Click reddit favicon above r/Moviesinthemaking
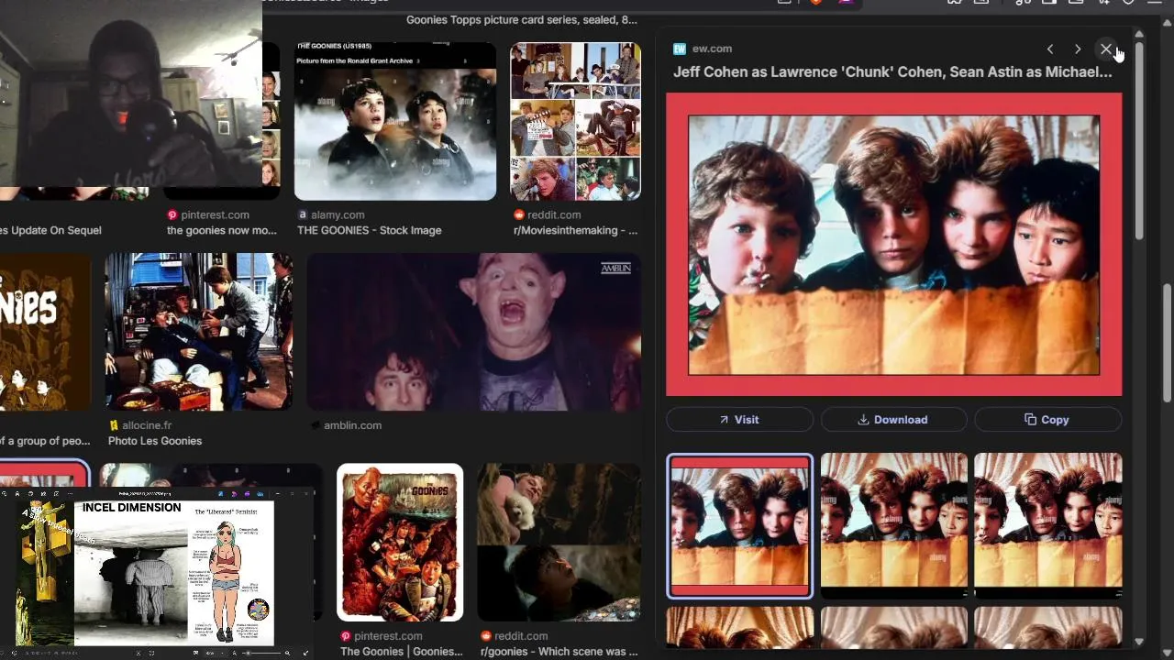1174x660 pixels. [518, 214]
